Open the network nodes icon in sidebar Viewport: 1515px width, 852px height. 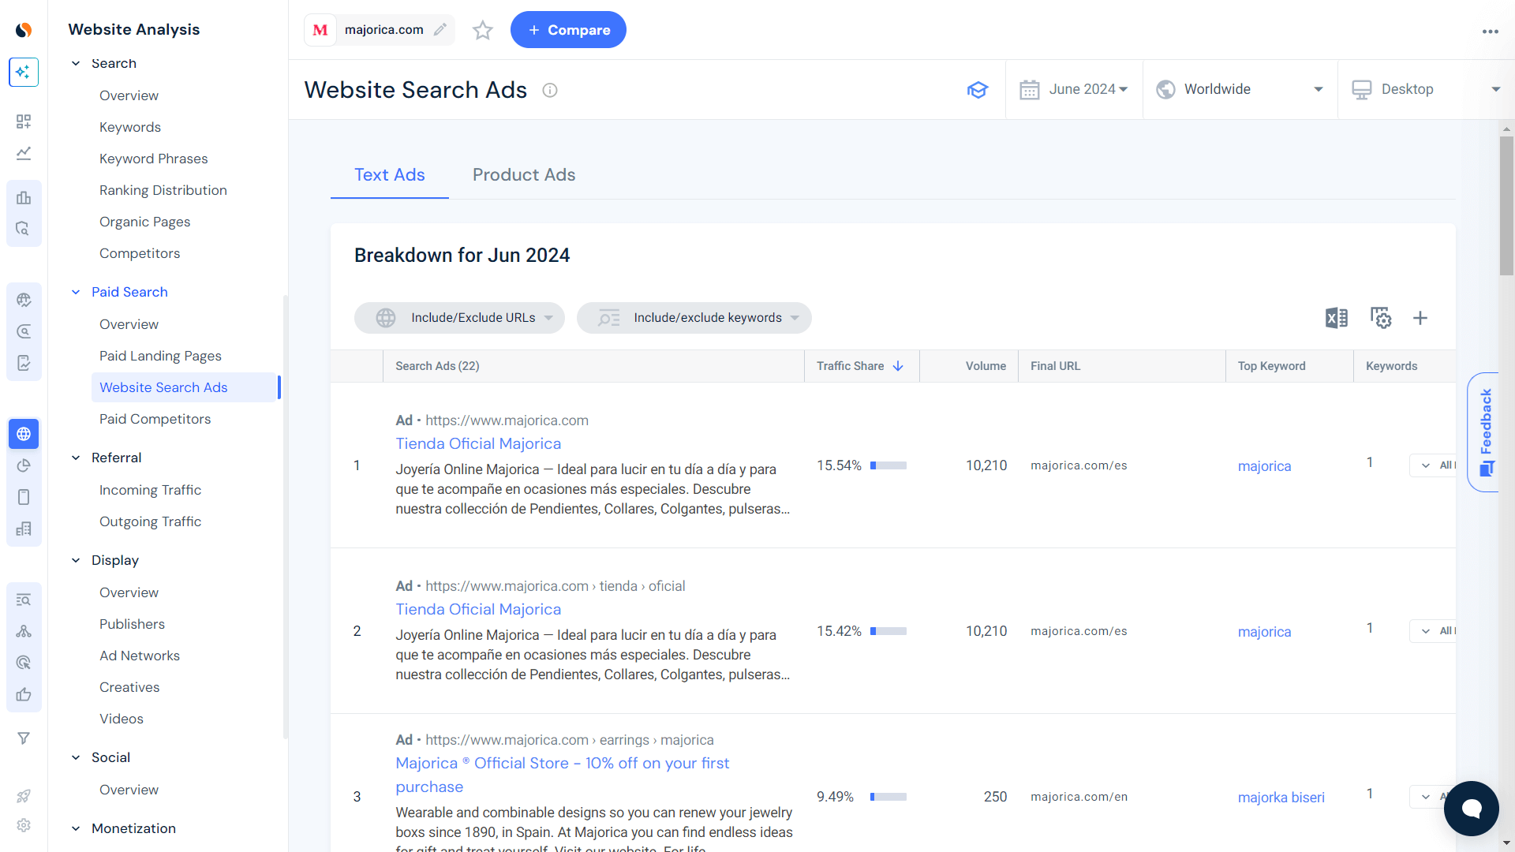pyautogui.click(x=24, y=631)
